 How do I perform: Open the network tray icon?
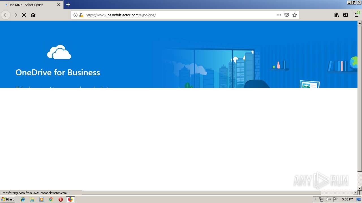(322, 199)
